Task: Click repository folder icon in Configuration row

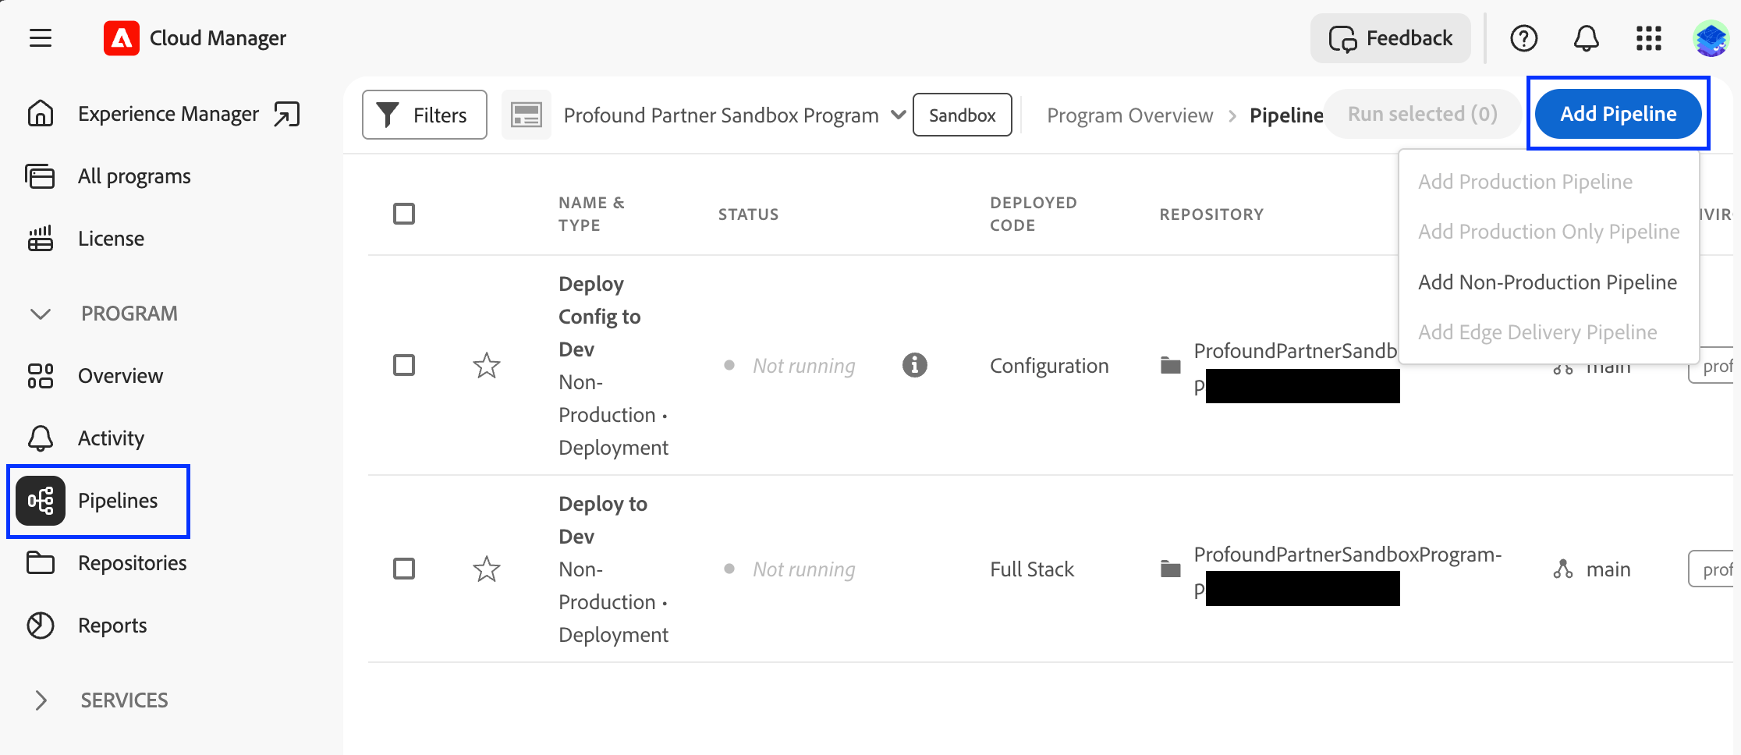Action: (x=1171, y=365)
